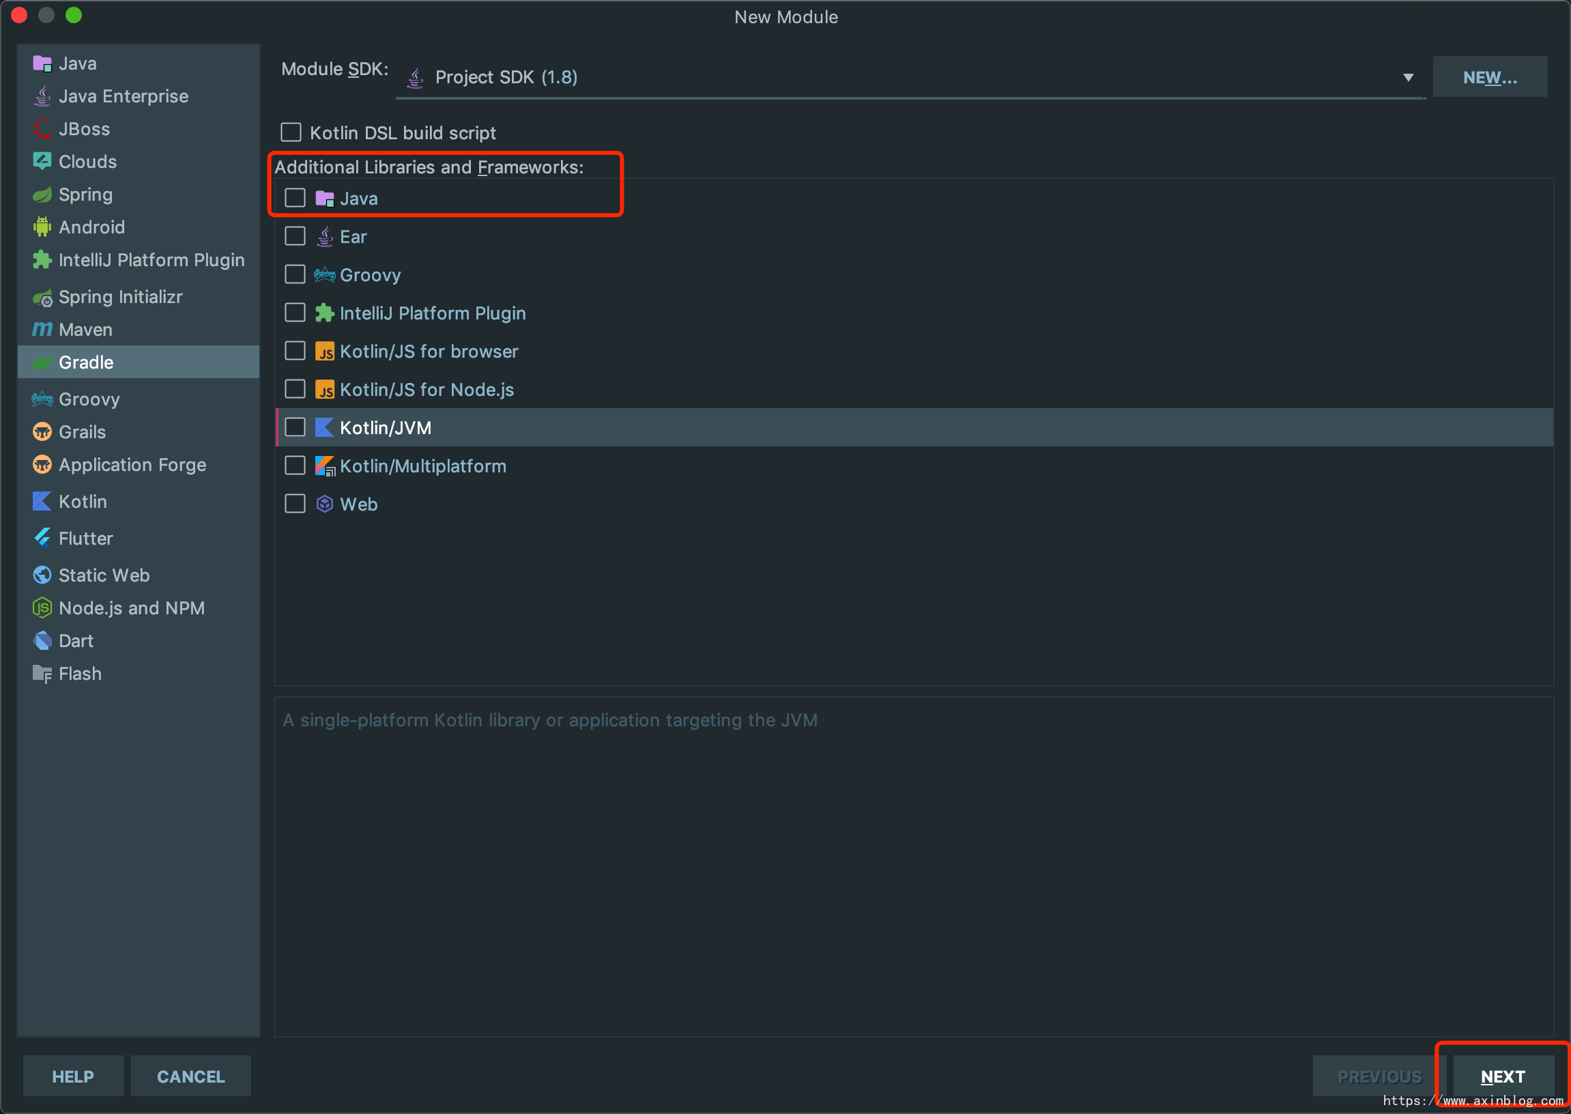Pick the JBoss red icon

coord(42,129)
